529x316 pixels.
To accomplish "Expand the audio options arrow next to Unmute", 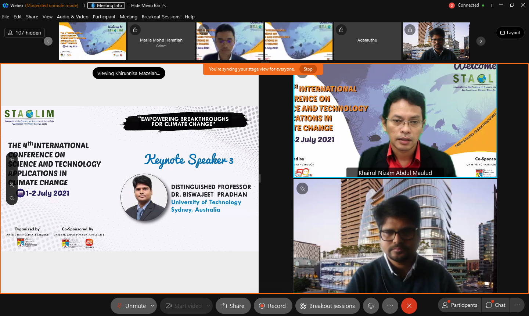I will [x=152, y=306].
